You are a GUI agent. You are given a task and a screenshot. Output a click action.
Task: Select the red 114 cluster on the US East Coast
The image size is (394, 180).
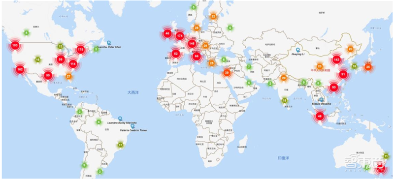72,64
